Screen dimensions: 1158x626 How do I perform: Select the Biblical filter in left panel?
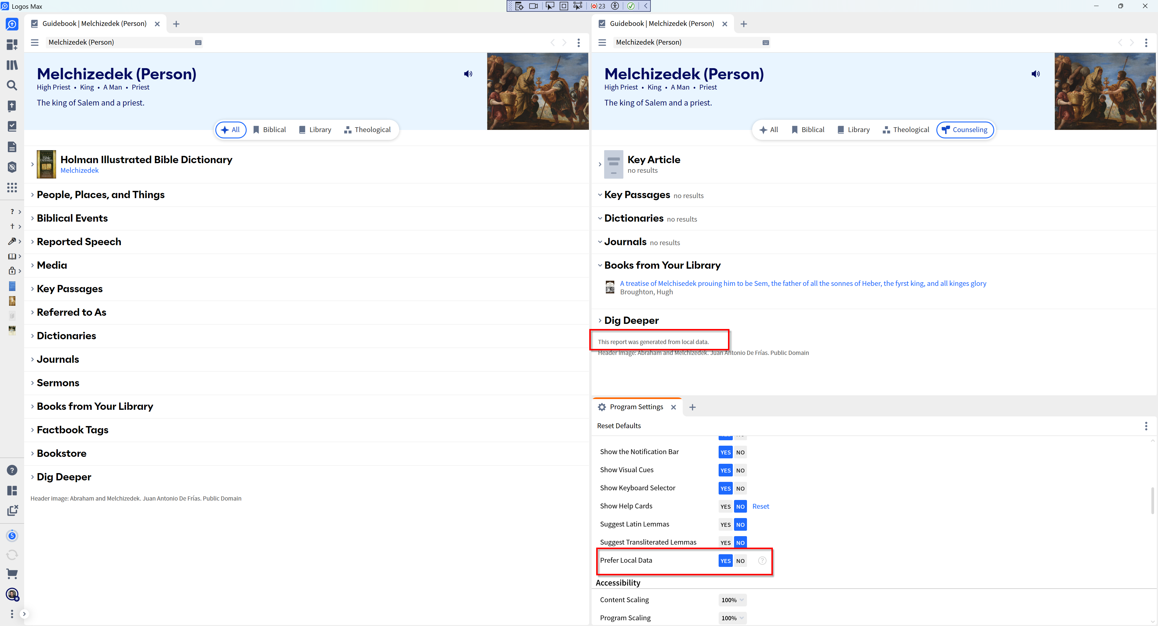tap(269, 130)
